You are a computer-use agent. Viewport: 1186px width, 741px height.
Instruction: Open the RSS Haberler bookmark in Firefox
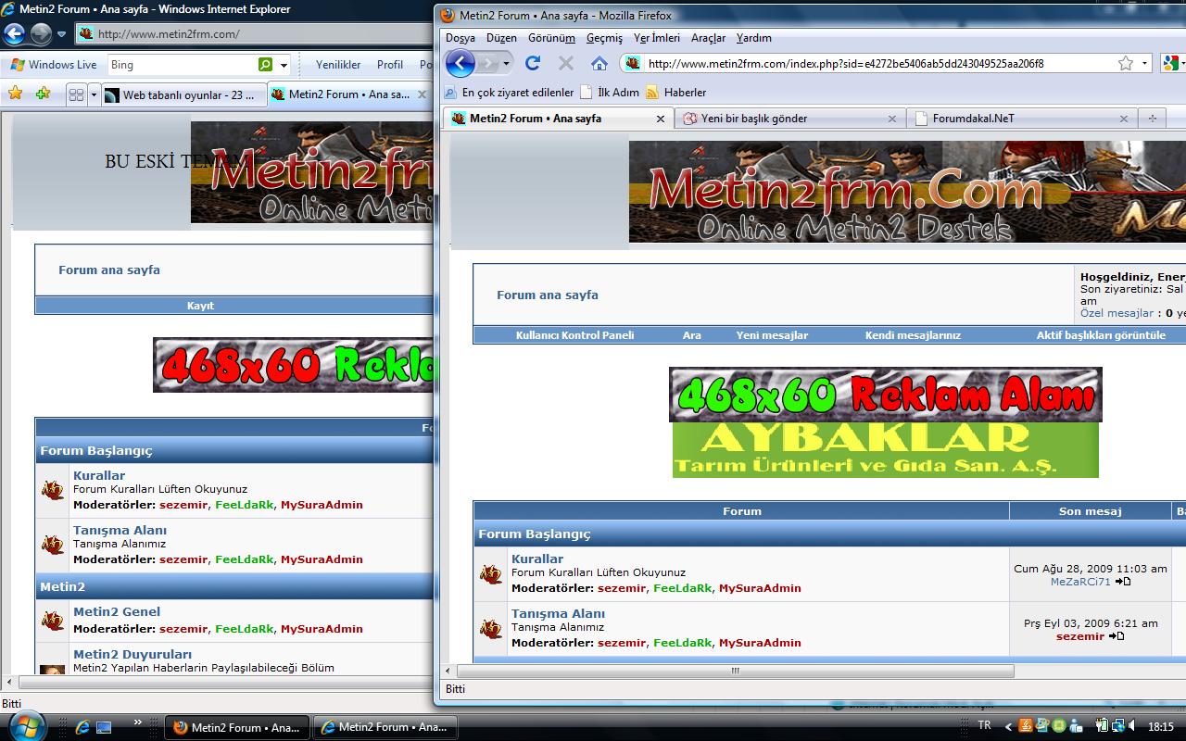click(x=676, y=92)
